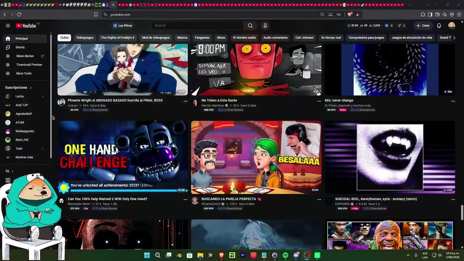Open Blender from the taskbar

point(179,256)
